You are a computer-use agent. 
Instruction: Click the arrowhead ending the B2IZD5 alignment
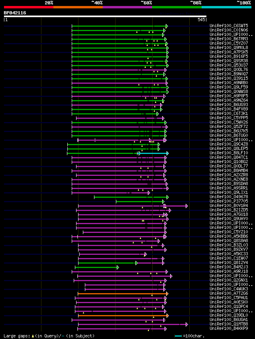coord(170,210)
